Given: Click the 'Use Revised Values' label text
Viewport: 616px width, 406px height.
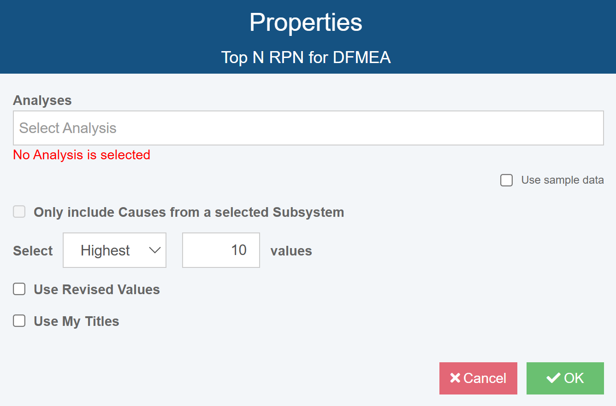Looking at the screenshot, I should pos(97,290).
